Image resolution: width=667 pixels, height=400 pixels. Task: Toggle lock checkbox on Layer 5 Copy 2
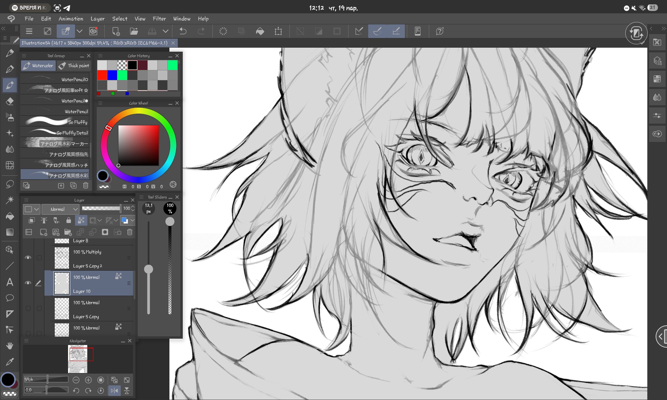coord(39,257)
